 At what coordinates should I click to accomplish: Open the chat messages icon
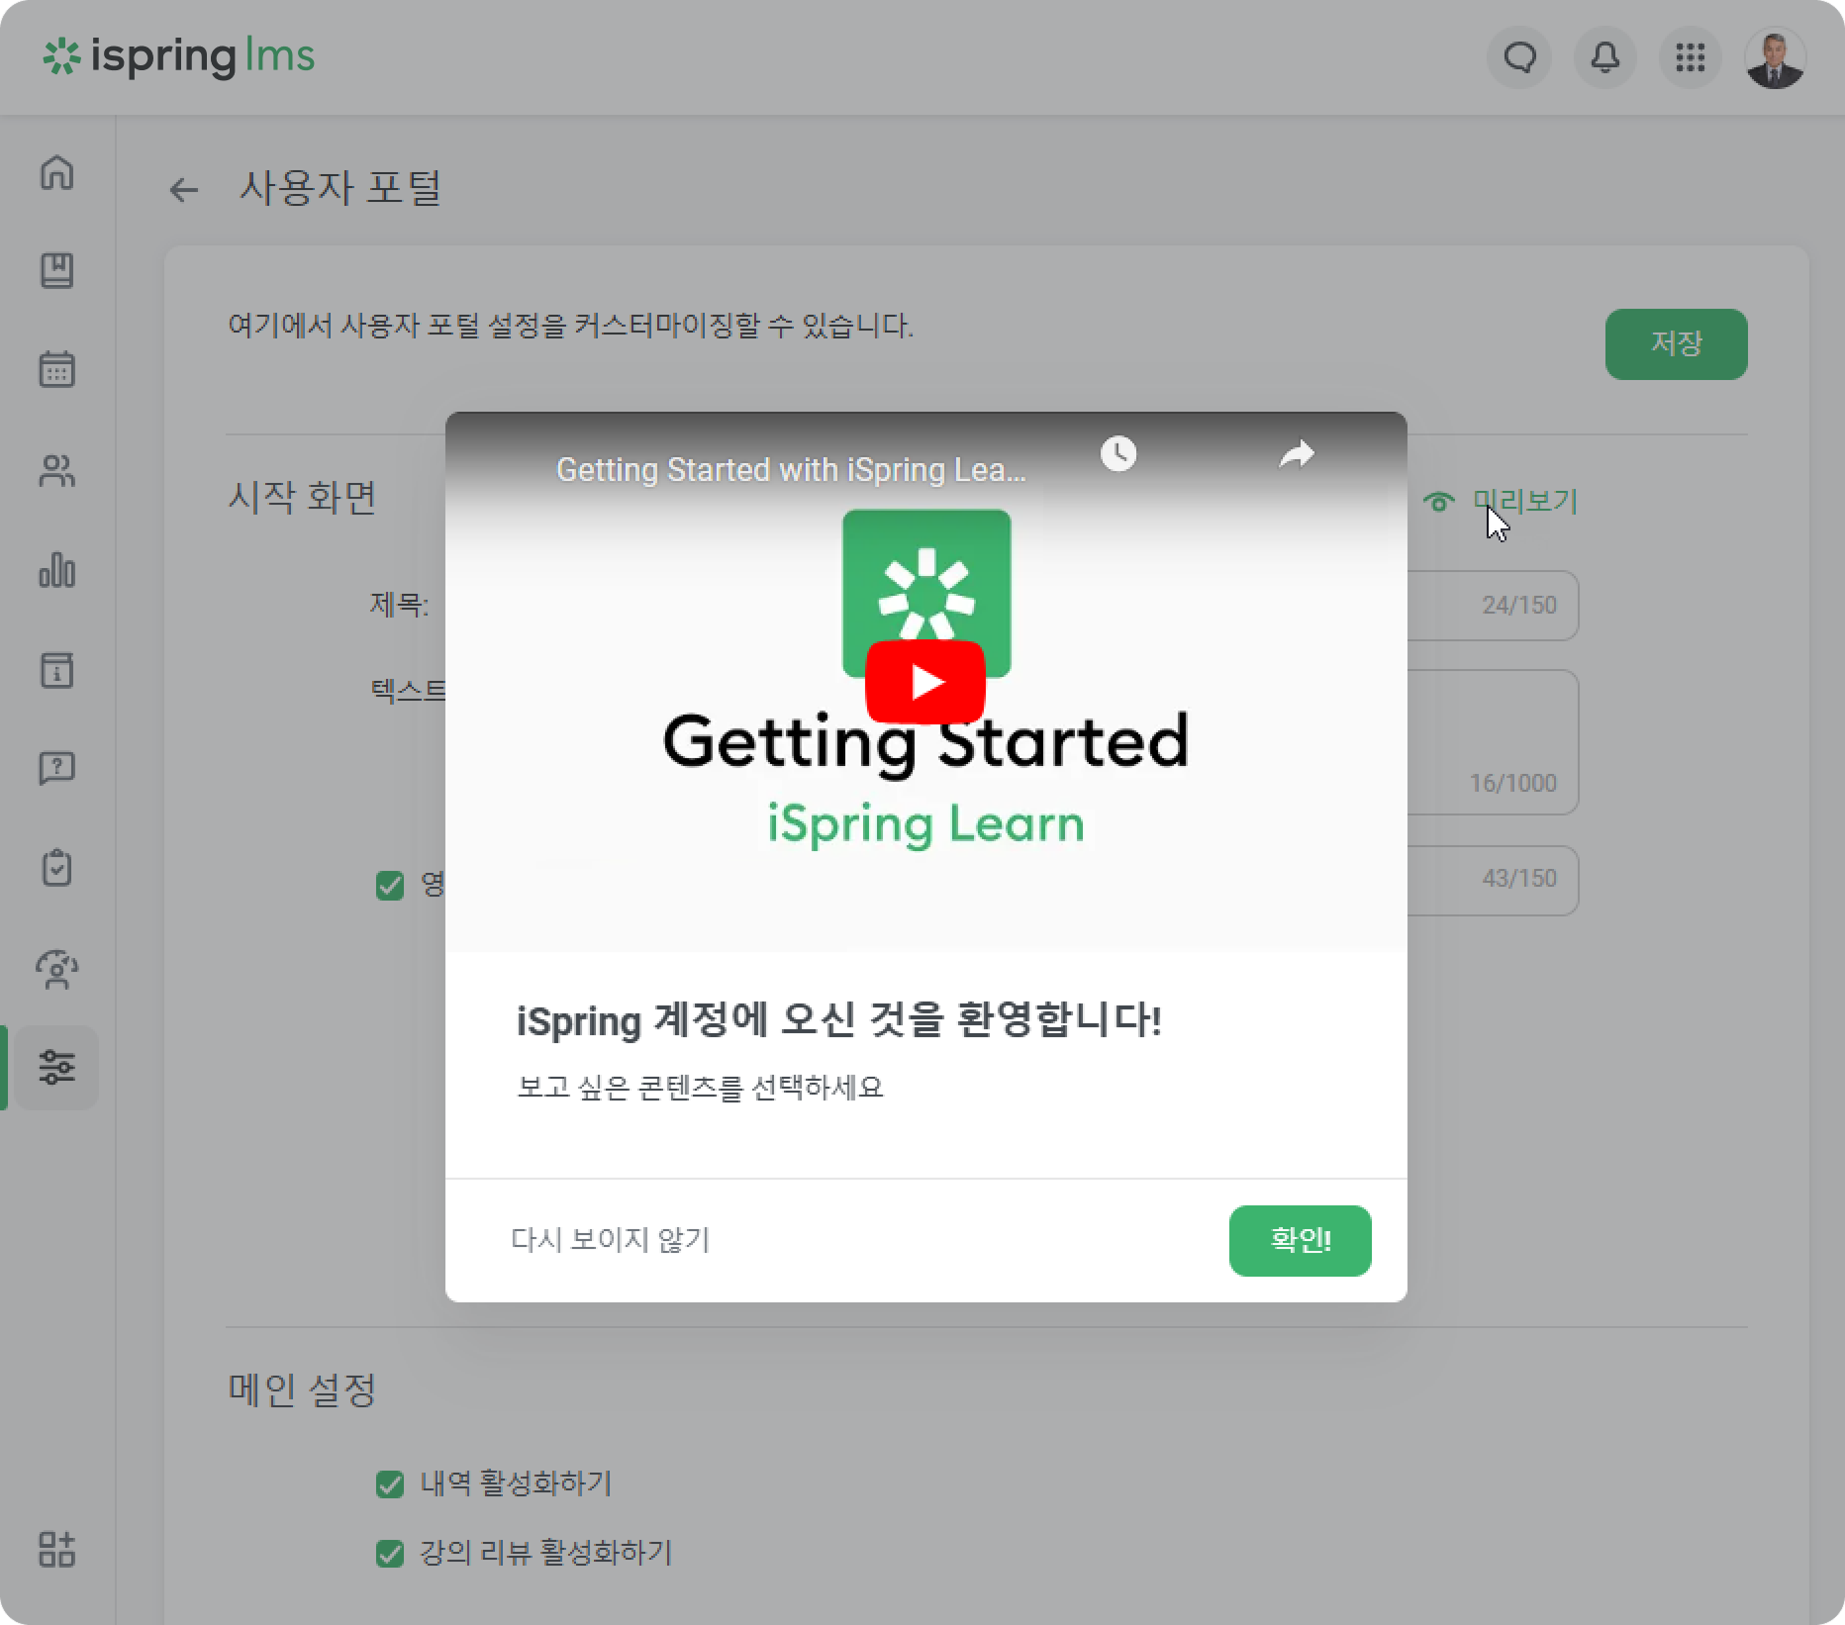click(1519, 57)
